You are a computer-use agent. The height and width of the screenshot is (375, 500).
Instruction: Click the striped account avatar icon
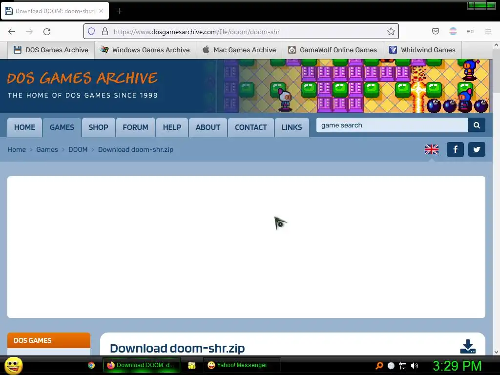pos(453,31)
